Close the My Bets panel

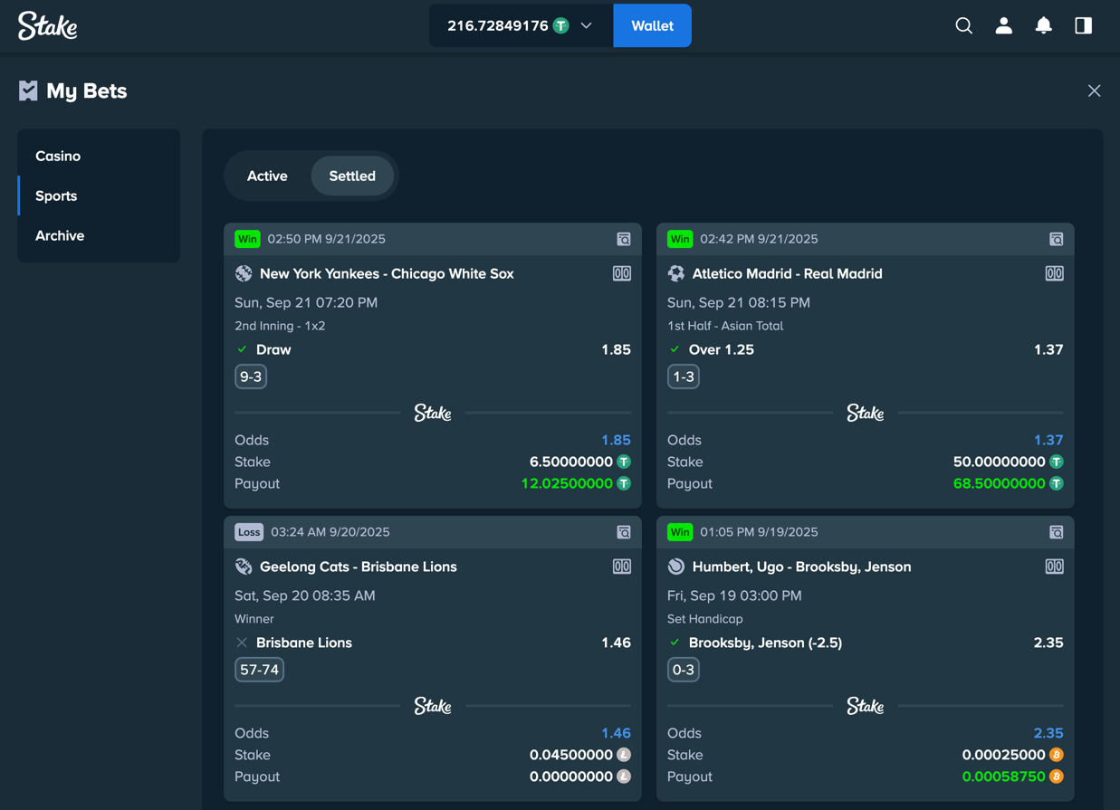pos(1094,91)
